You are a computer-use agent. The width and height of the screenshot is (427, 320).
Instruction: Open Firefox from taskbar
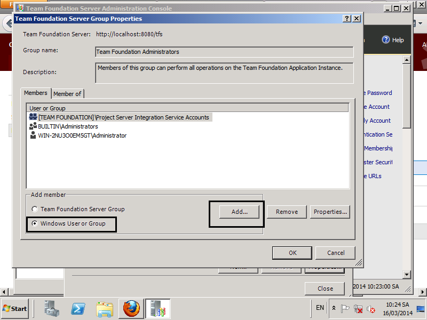(x=131, y=309)
